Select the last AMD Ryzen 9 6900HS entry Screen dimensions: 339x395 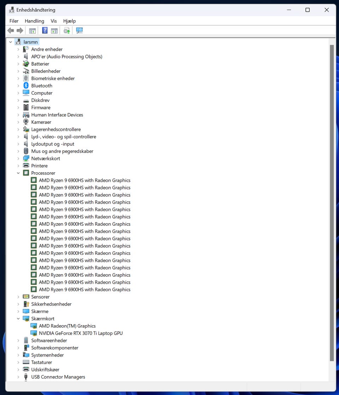click(x=84, y=289)
